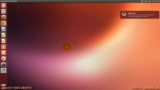Open LibreOffice Calc from the launcher
160x90 pixels.
tap(3, 35)
